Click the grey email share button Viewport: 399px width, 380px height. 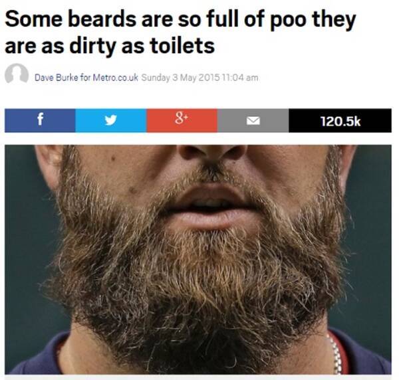click(253, 120)
